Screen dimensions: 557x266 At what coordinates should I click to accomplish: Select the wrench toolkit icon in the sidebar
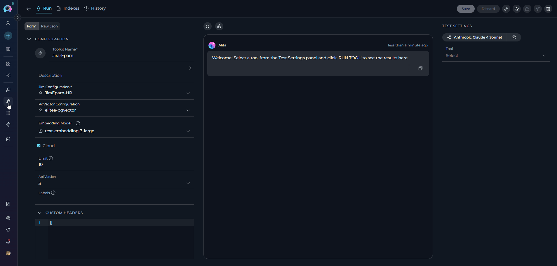pos(8,102)
